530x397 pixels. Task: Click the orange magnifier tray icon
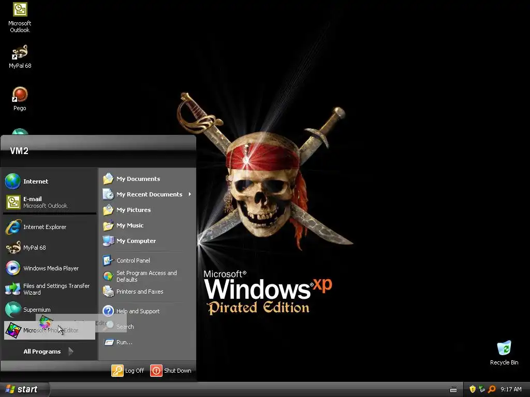(492, 389)
